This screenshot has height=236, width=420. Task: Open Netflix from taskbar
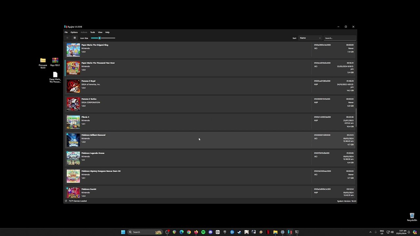[x=268, y=232]
